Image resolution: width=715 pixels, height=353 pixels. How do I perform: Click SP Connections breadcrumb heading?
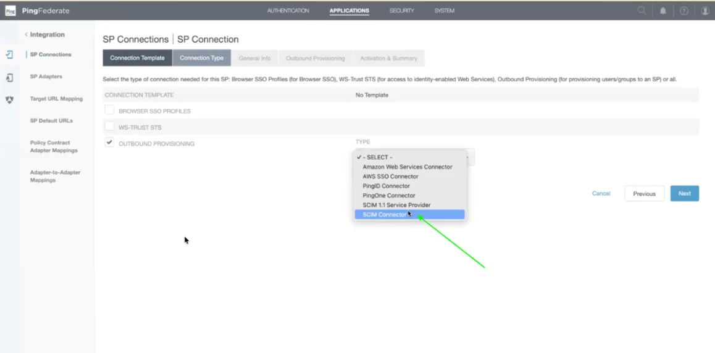135,39
